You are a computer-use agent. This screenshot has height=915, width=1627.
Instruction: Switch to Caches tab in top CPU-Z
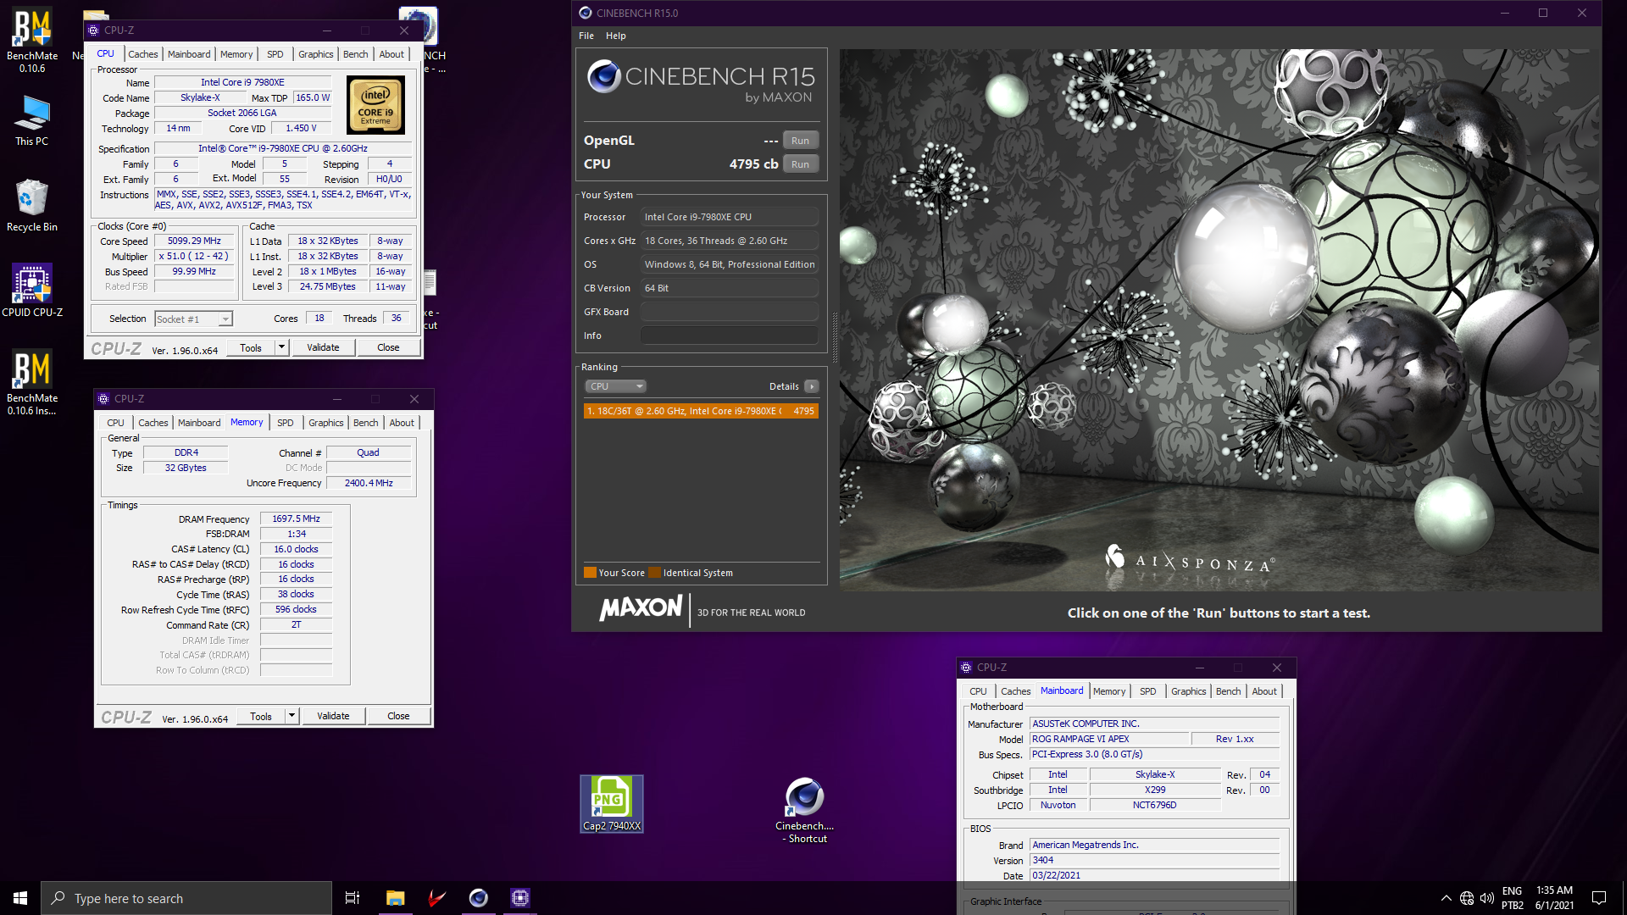(x=143, y=54)
